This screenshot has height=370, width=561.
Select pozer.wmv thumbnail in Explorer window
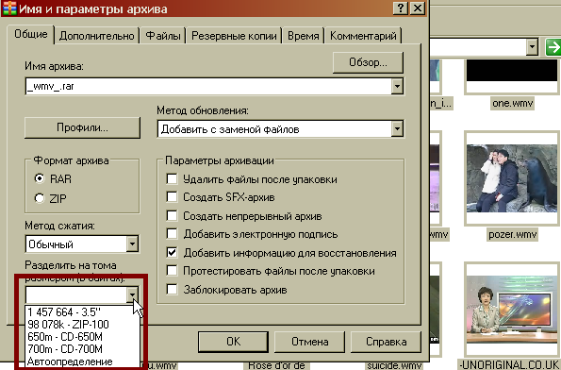point(512,178)
